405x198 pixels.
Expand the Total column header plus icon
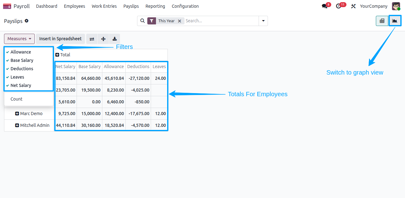[57, 55]
